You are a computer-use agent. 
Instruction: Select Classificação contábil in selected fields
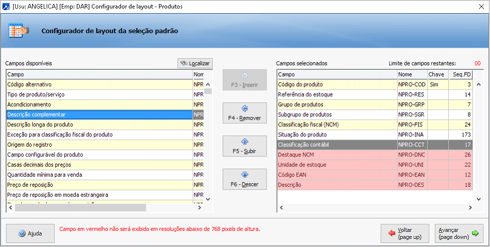pos(337,145)
